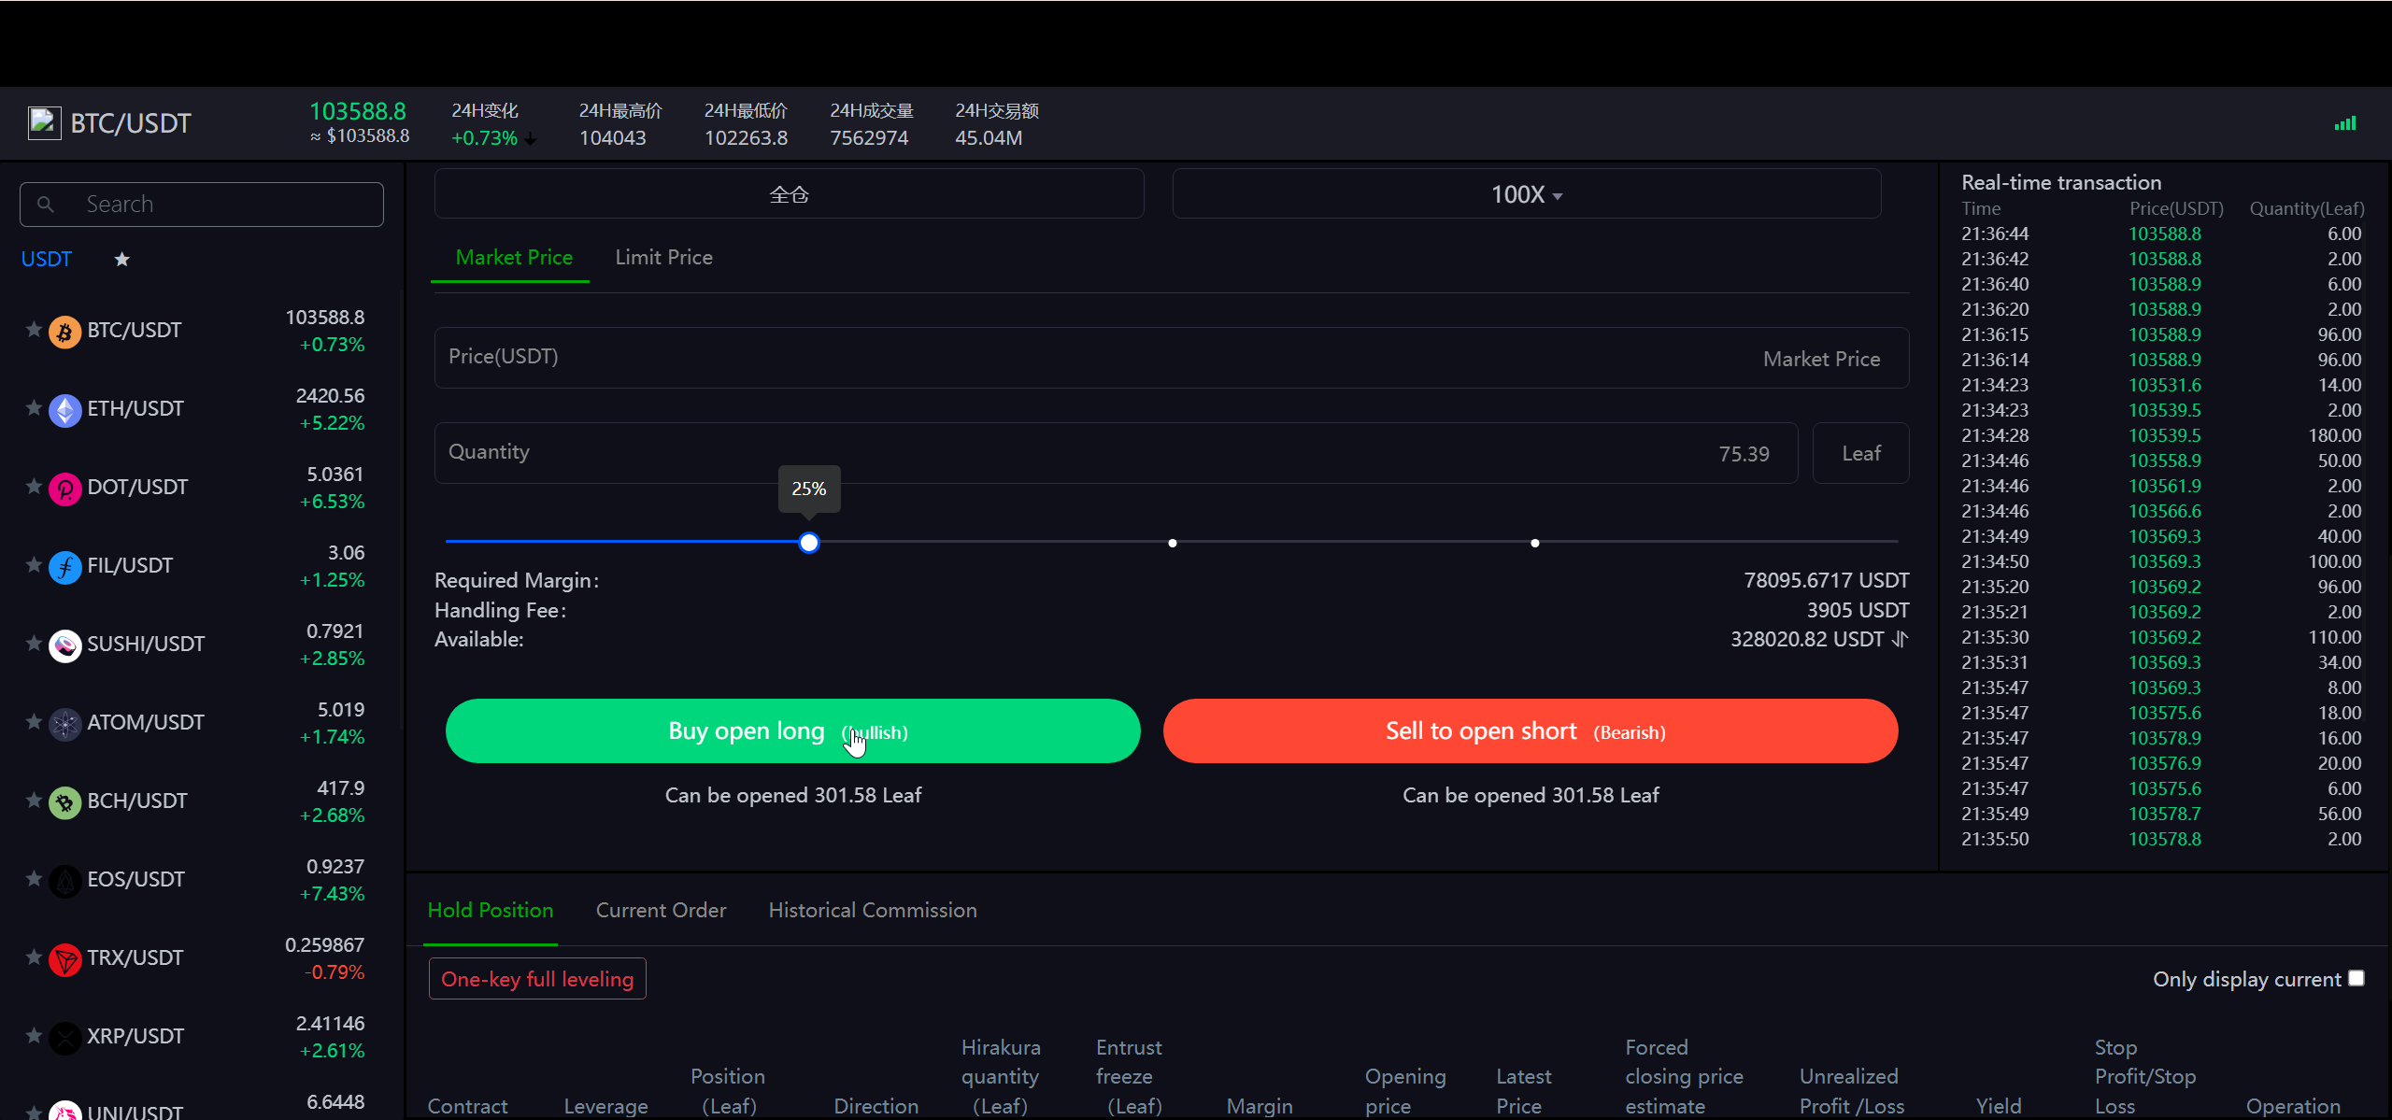Click the Bitcoin coin icon

click(x=64, y=332)
